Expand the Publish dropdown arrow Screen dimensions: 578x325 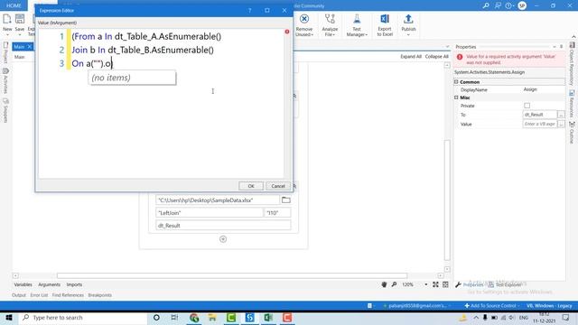point(408,34)
